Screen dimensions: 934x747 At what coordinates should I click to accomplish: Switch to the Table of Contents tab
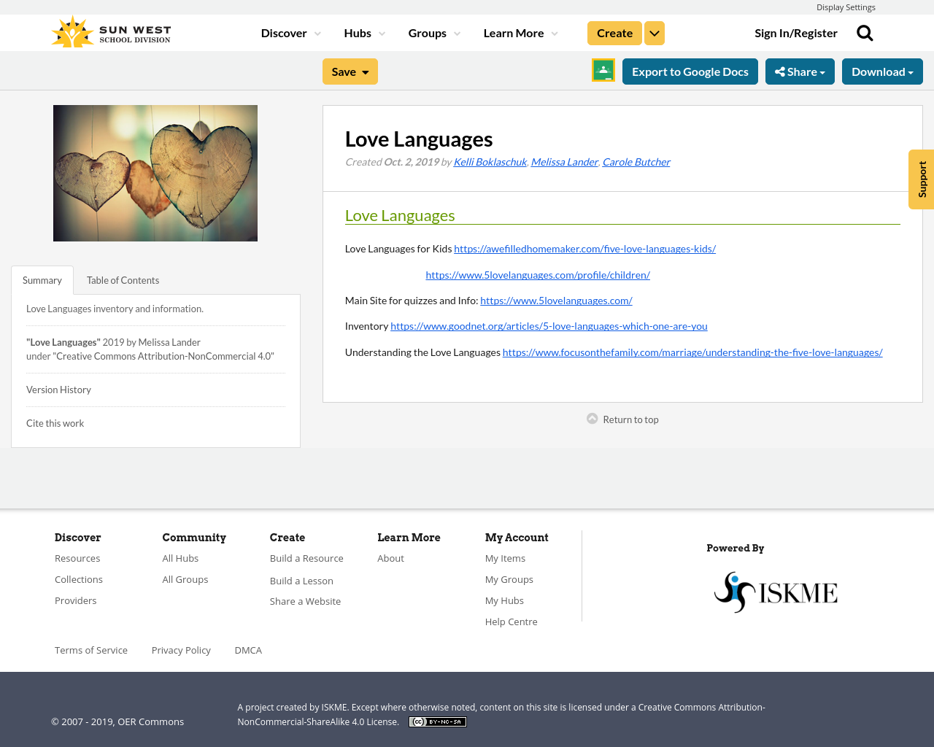[x=122, y=279]
